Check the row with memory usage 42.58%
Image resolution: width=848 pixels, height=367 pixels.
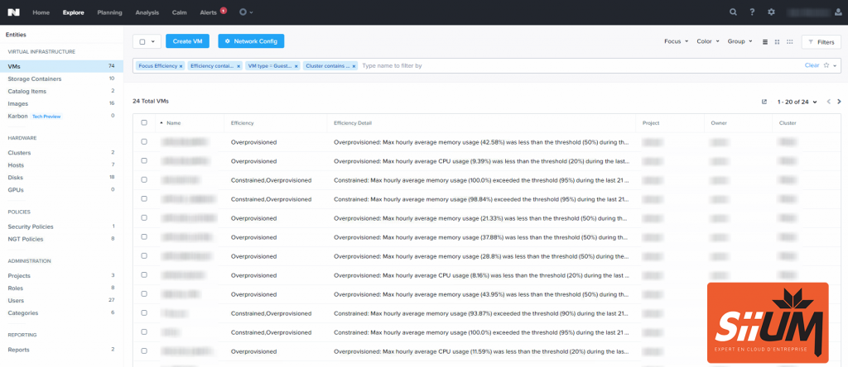pos(144,141)
